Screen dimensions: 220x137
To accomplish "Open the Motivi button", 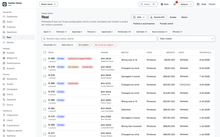I will pyautogui.click(x=184, y=17).
